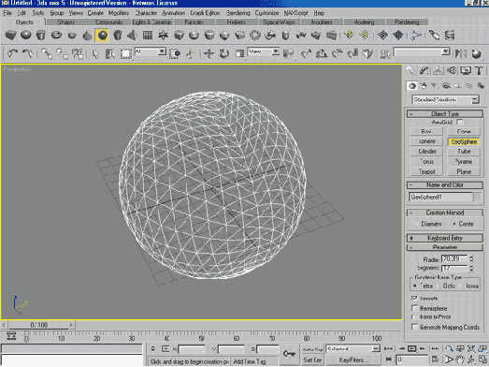Select the Torus object icon

pyautogui.click(x=56, y=36)
